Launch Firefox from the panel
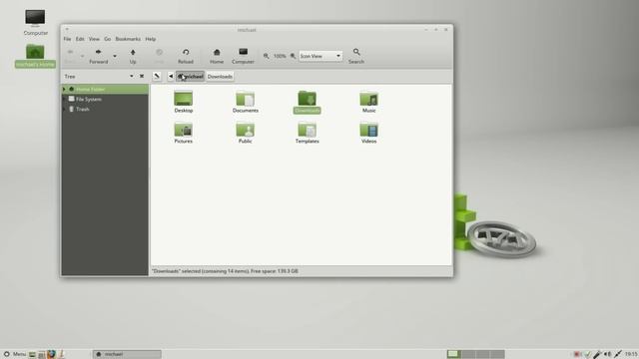The width and height of the screenshot is (639, 359). (51, 354)
